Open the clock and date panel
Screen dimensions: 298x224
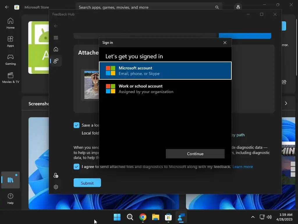coord(284,217)
